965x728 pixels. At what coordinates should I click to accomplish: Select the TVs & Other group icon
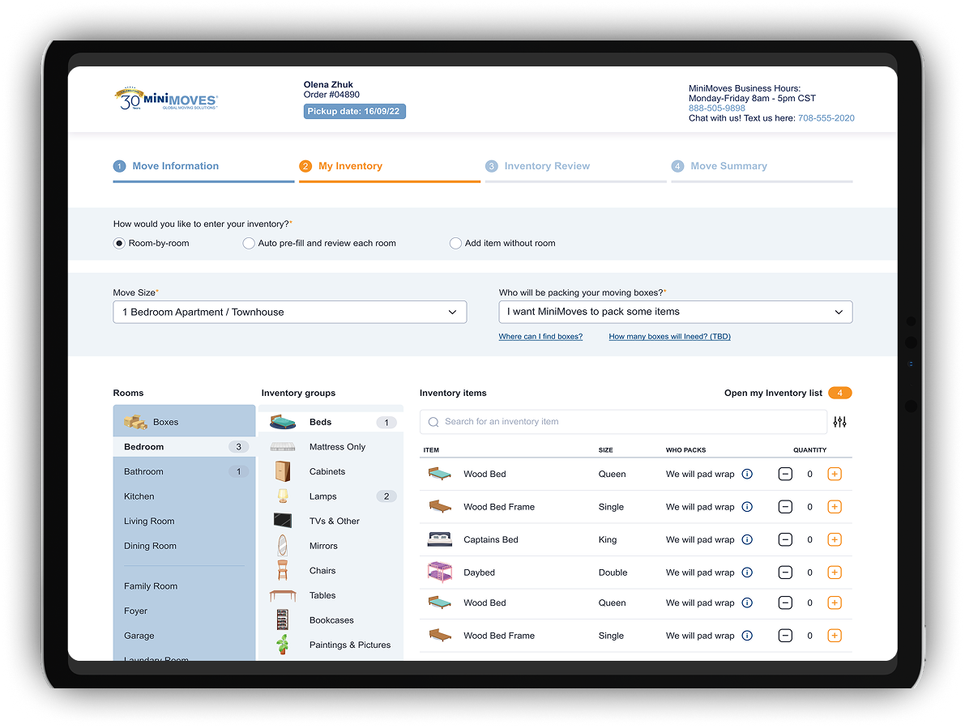point(283,521)
